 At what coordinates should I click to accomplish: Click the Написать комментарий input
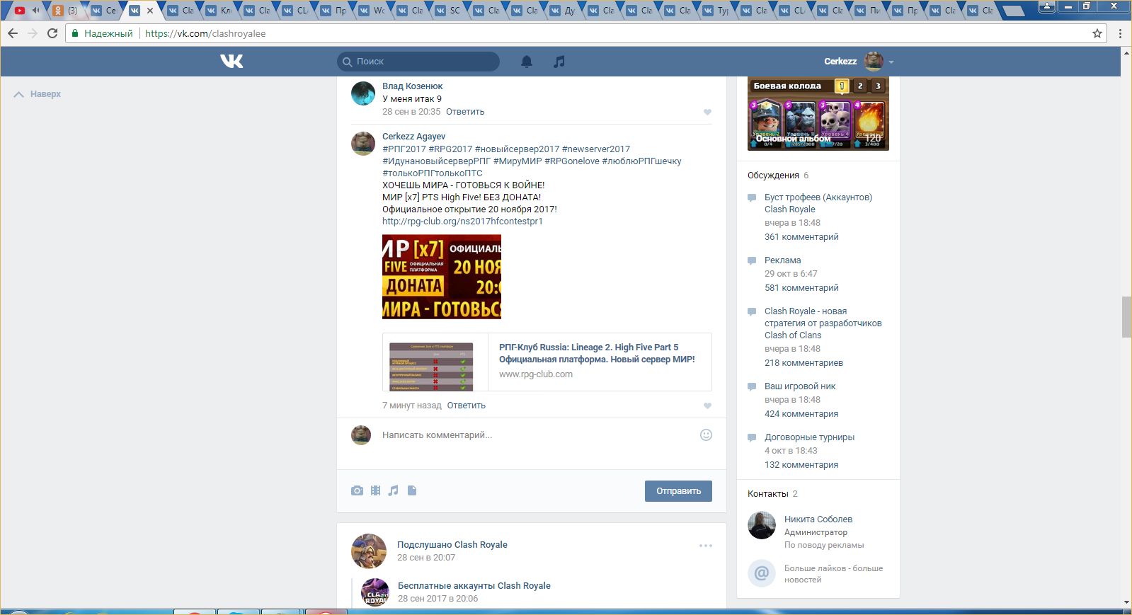pos(535,435)
